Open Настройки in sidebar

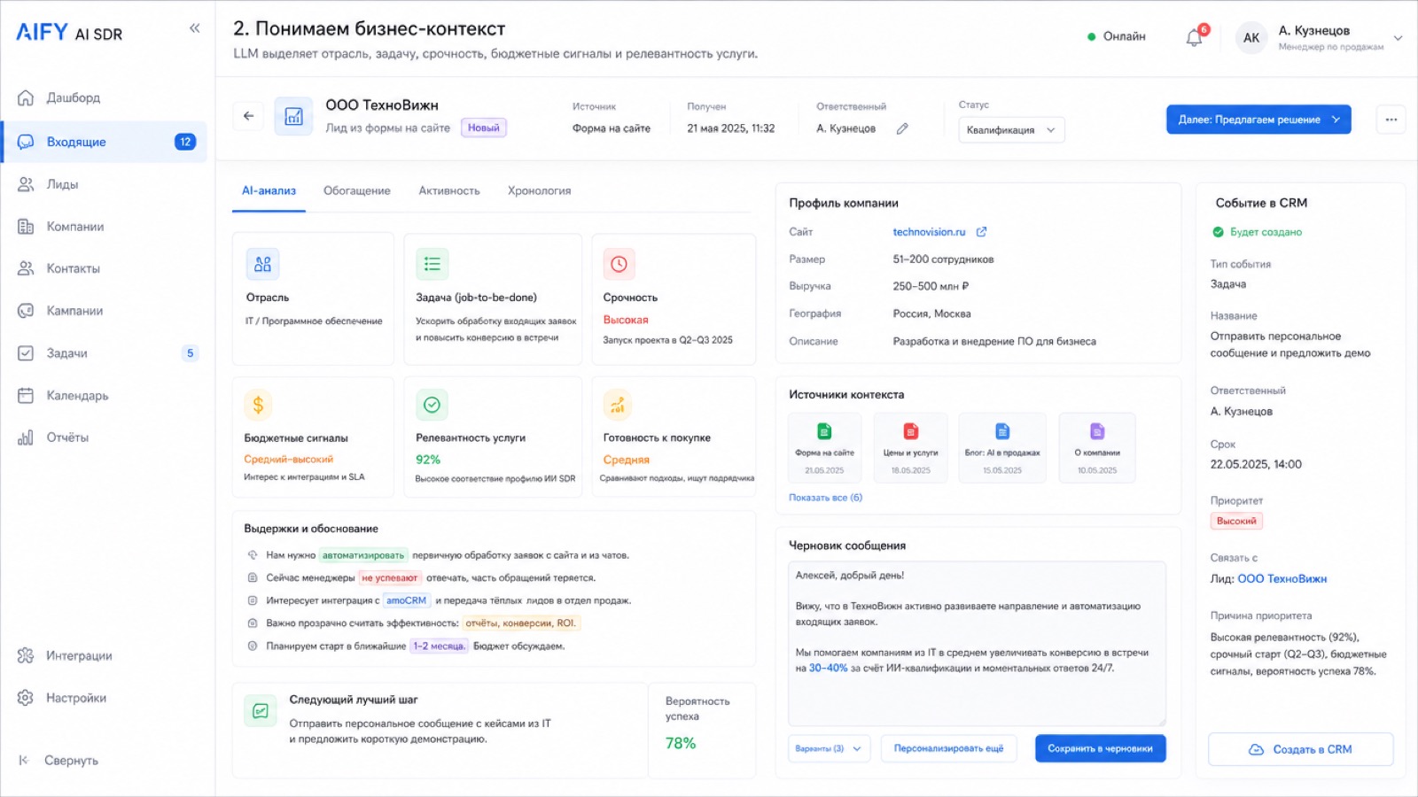[x=105, y=698]
